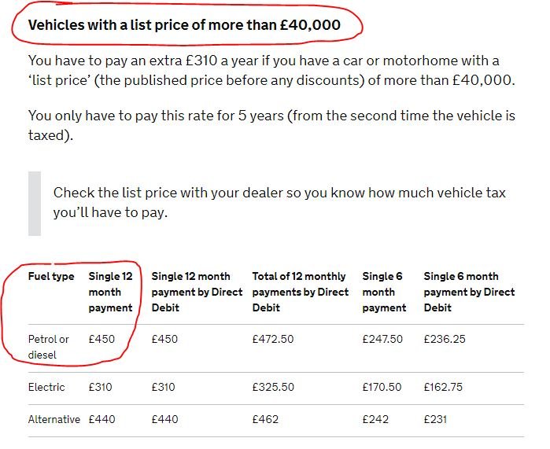Click the Single 12 month payment header
The width and height of the screenshot is (550, 449).
click(x=110, y=292)
